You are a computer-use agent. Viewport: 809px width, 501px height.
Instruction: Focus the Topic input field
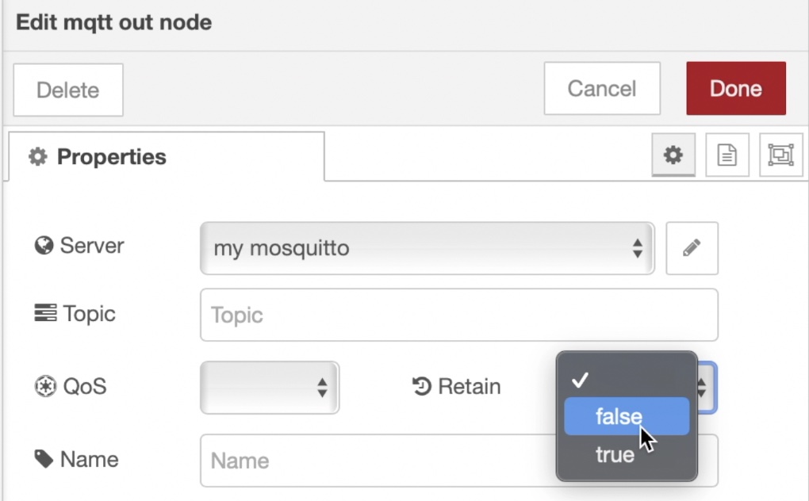click(459, 315)
